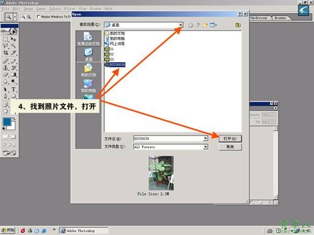The height and width of the screenshot is (235, 314).
Task: Click the Windows Start button on taskbar
Action: coord(8,230)
